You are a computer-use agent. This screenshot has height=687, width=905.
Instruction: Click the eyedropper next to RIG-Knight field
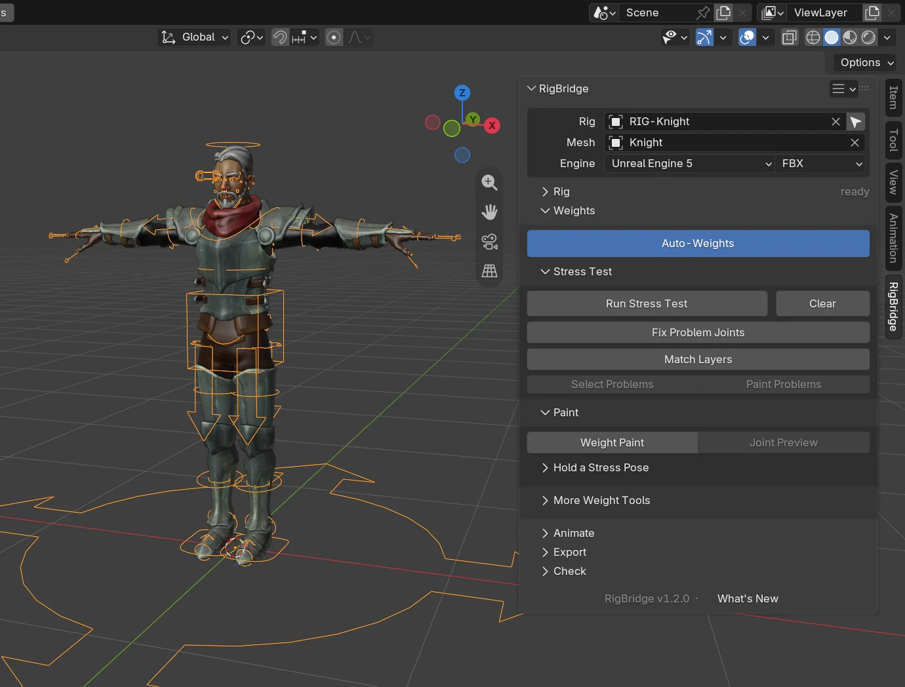pyautogui.click(x=856, y=121)
